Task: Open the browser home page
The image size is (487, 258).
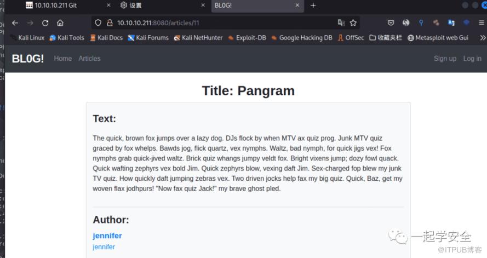Action: (60, 23)
